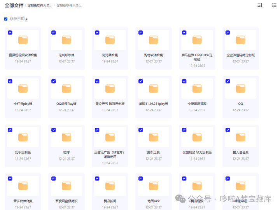Uncheck the 搞机工具 checkbox
The height and width of the screenshot is (210, 280).
[x=141, y=130]
